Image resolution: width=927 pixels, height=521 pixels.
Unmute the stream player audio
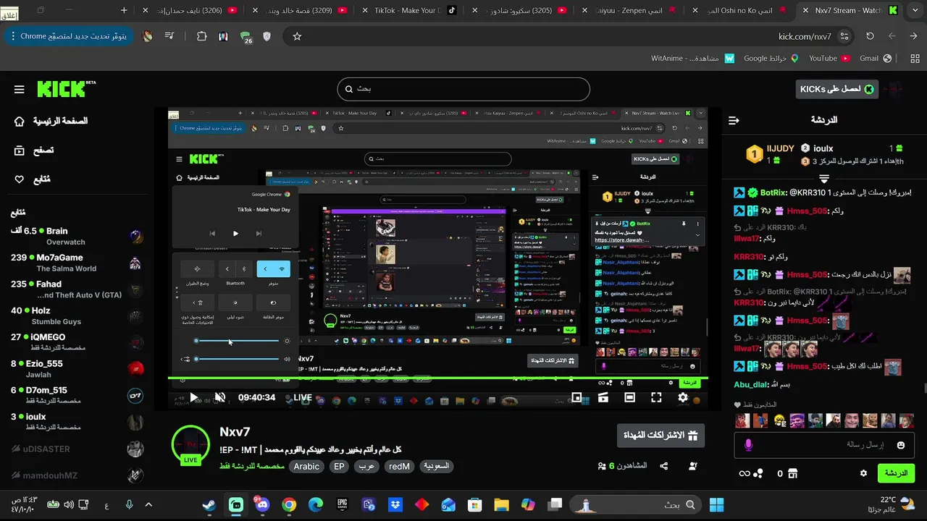[x=220, y=397]
